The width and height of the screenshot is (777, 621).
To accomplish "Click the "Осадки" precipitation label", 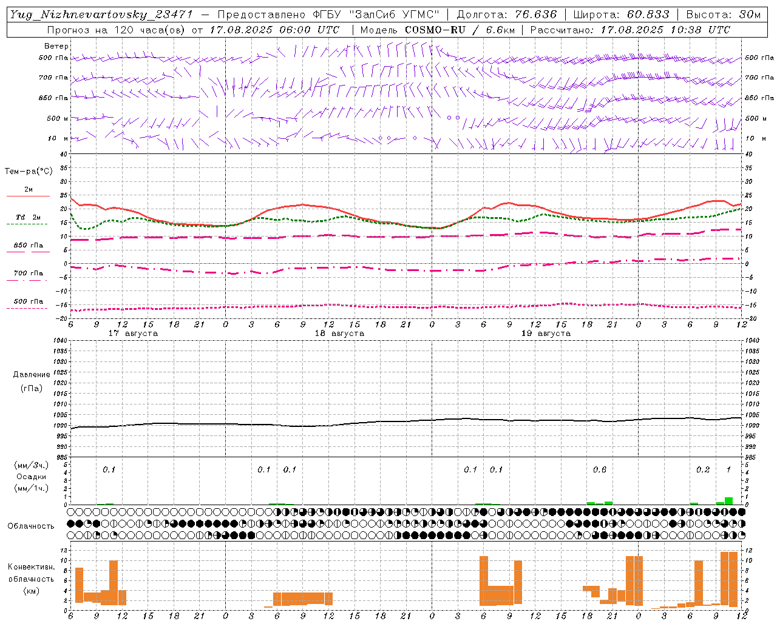I will click(x=32, y=477).
